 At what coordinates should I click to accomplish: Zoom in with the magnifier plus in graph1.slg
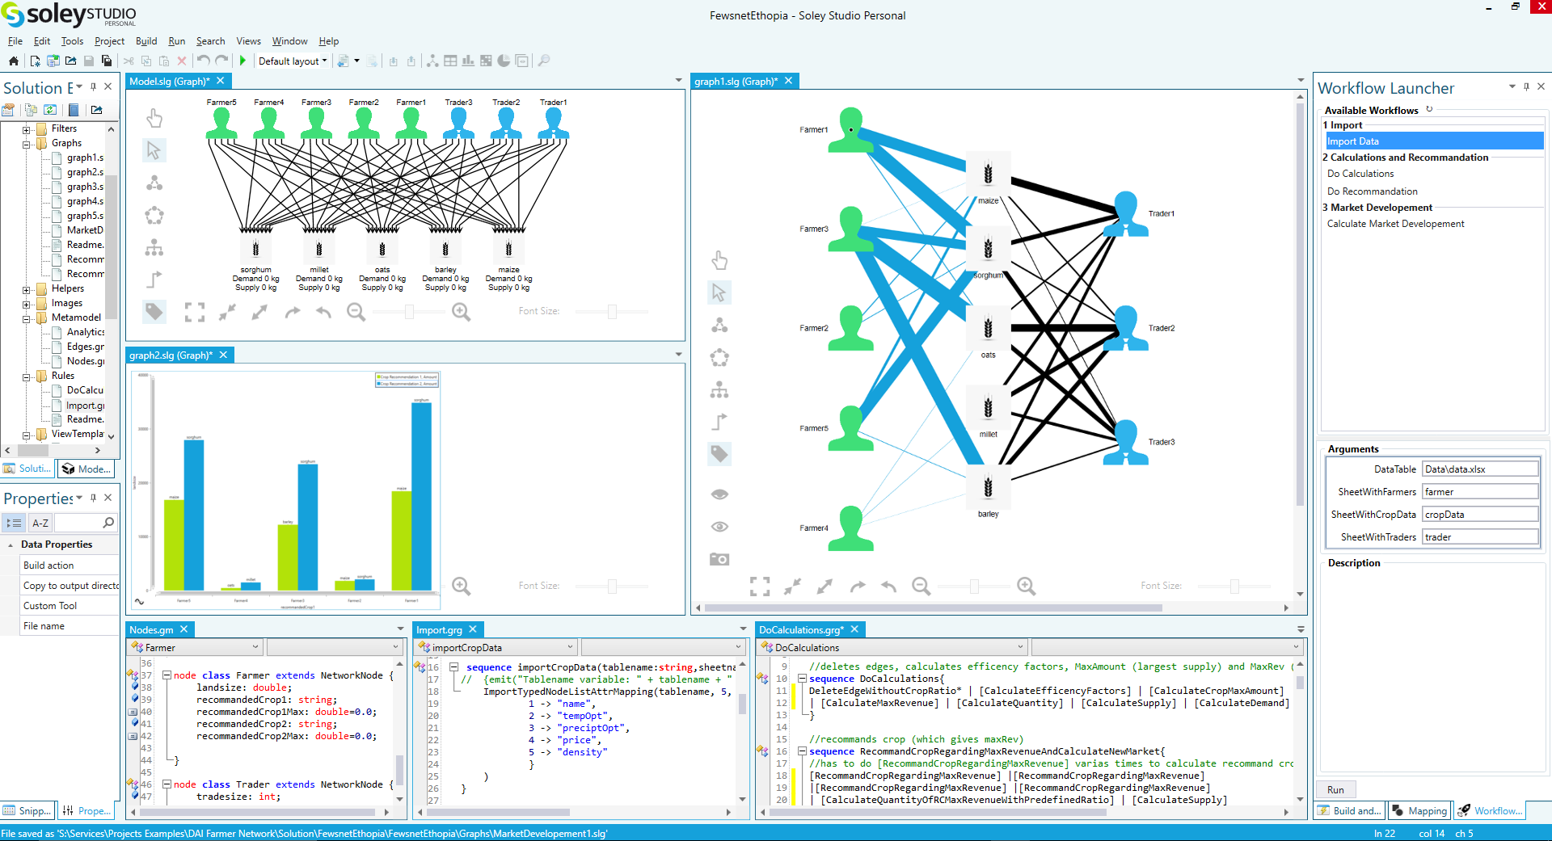tap(1027, 586)
